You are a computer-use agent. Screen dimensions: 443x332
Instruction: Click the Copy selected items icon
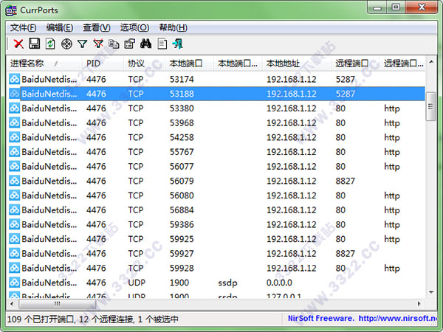(x=114, y=44)
